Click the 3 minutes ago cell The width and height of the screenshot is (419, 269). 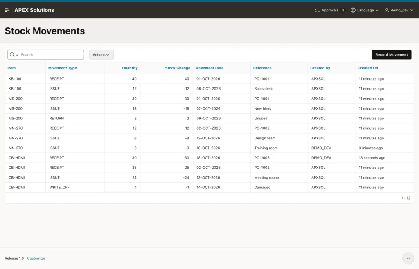coord(384,148)
